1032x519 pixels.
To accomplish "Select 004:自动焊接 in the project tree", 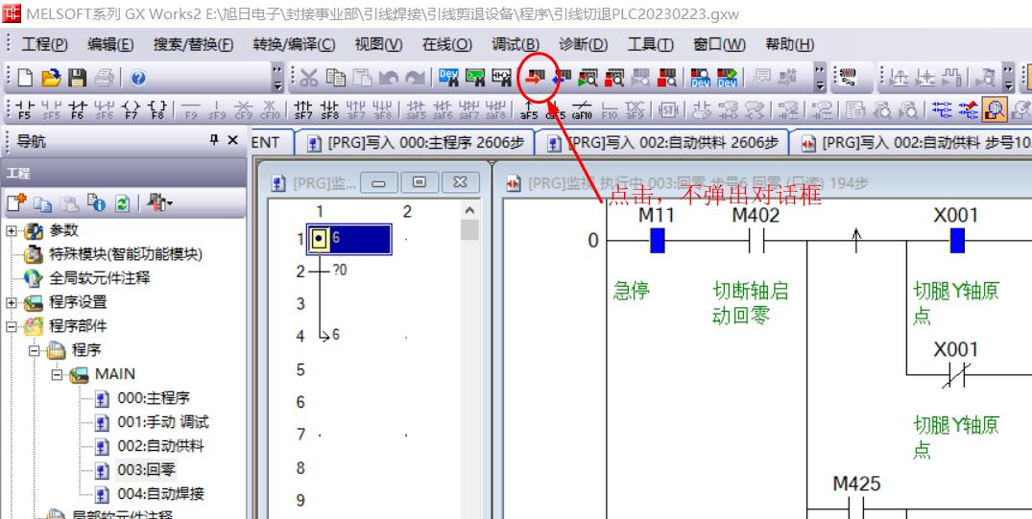I will click(160, 494).
